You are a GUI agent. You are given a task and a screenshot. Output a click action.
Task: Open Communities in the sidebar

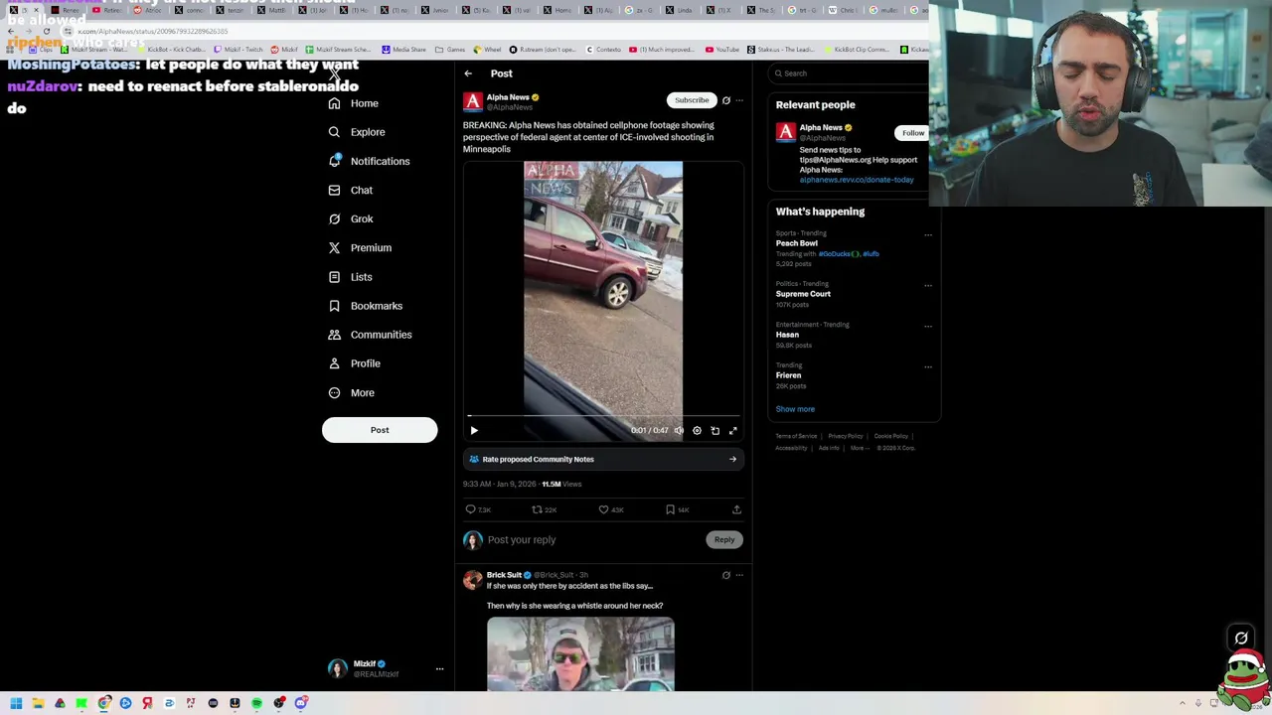point(370,335)
